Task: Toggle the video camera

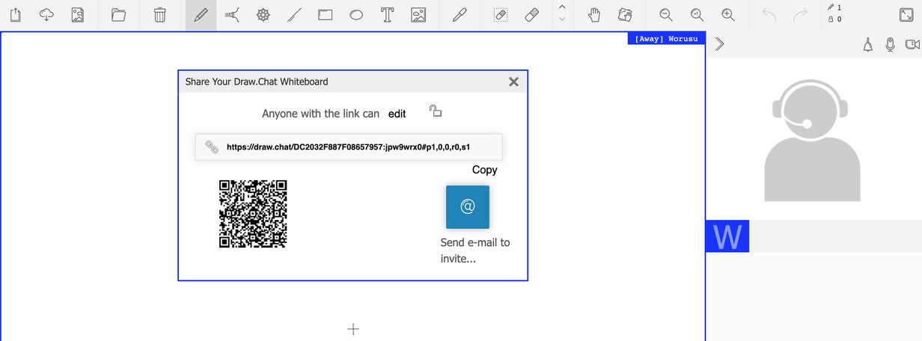Action: click(912, 45)
